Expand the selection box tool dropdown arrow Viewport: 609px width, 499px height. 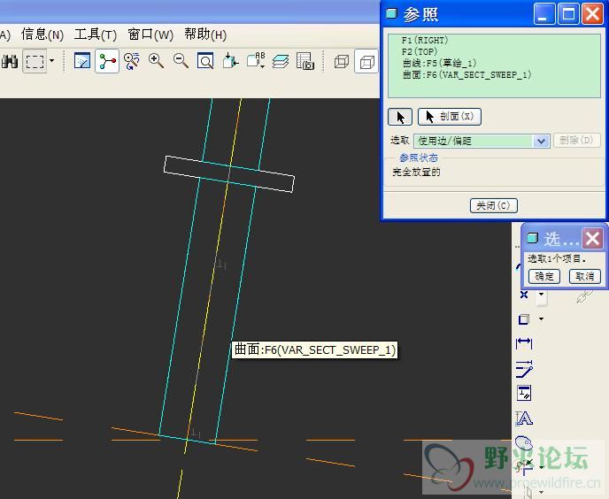coord(51,61)
